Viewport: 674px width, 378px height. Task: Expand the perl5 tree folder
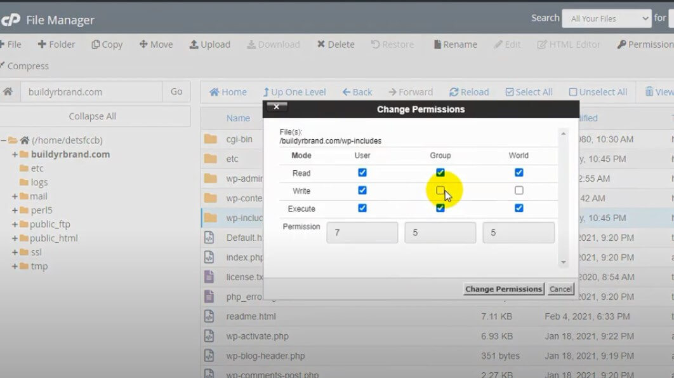[x=15, y=210]
